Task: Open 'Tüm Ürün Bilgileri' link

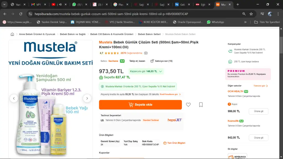Action: click(x=174, y=143)
